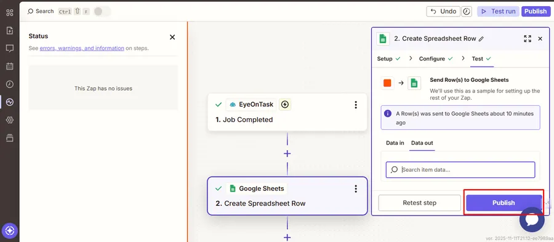The height and width of the screenshot is (242, 554).
Task: Click the Google Sheets app chip
Action: (x=257, y=188)
